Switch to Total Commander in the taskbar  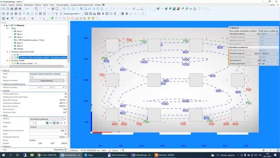pos(118,155)
